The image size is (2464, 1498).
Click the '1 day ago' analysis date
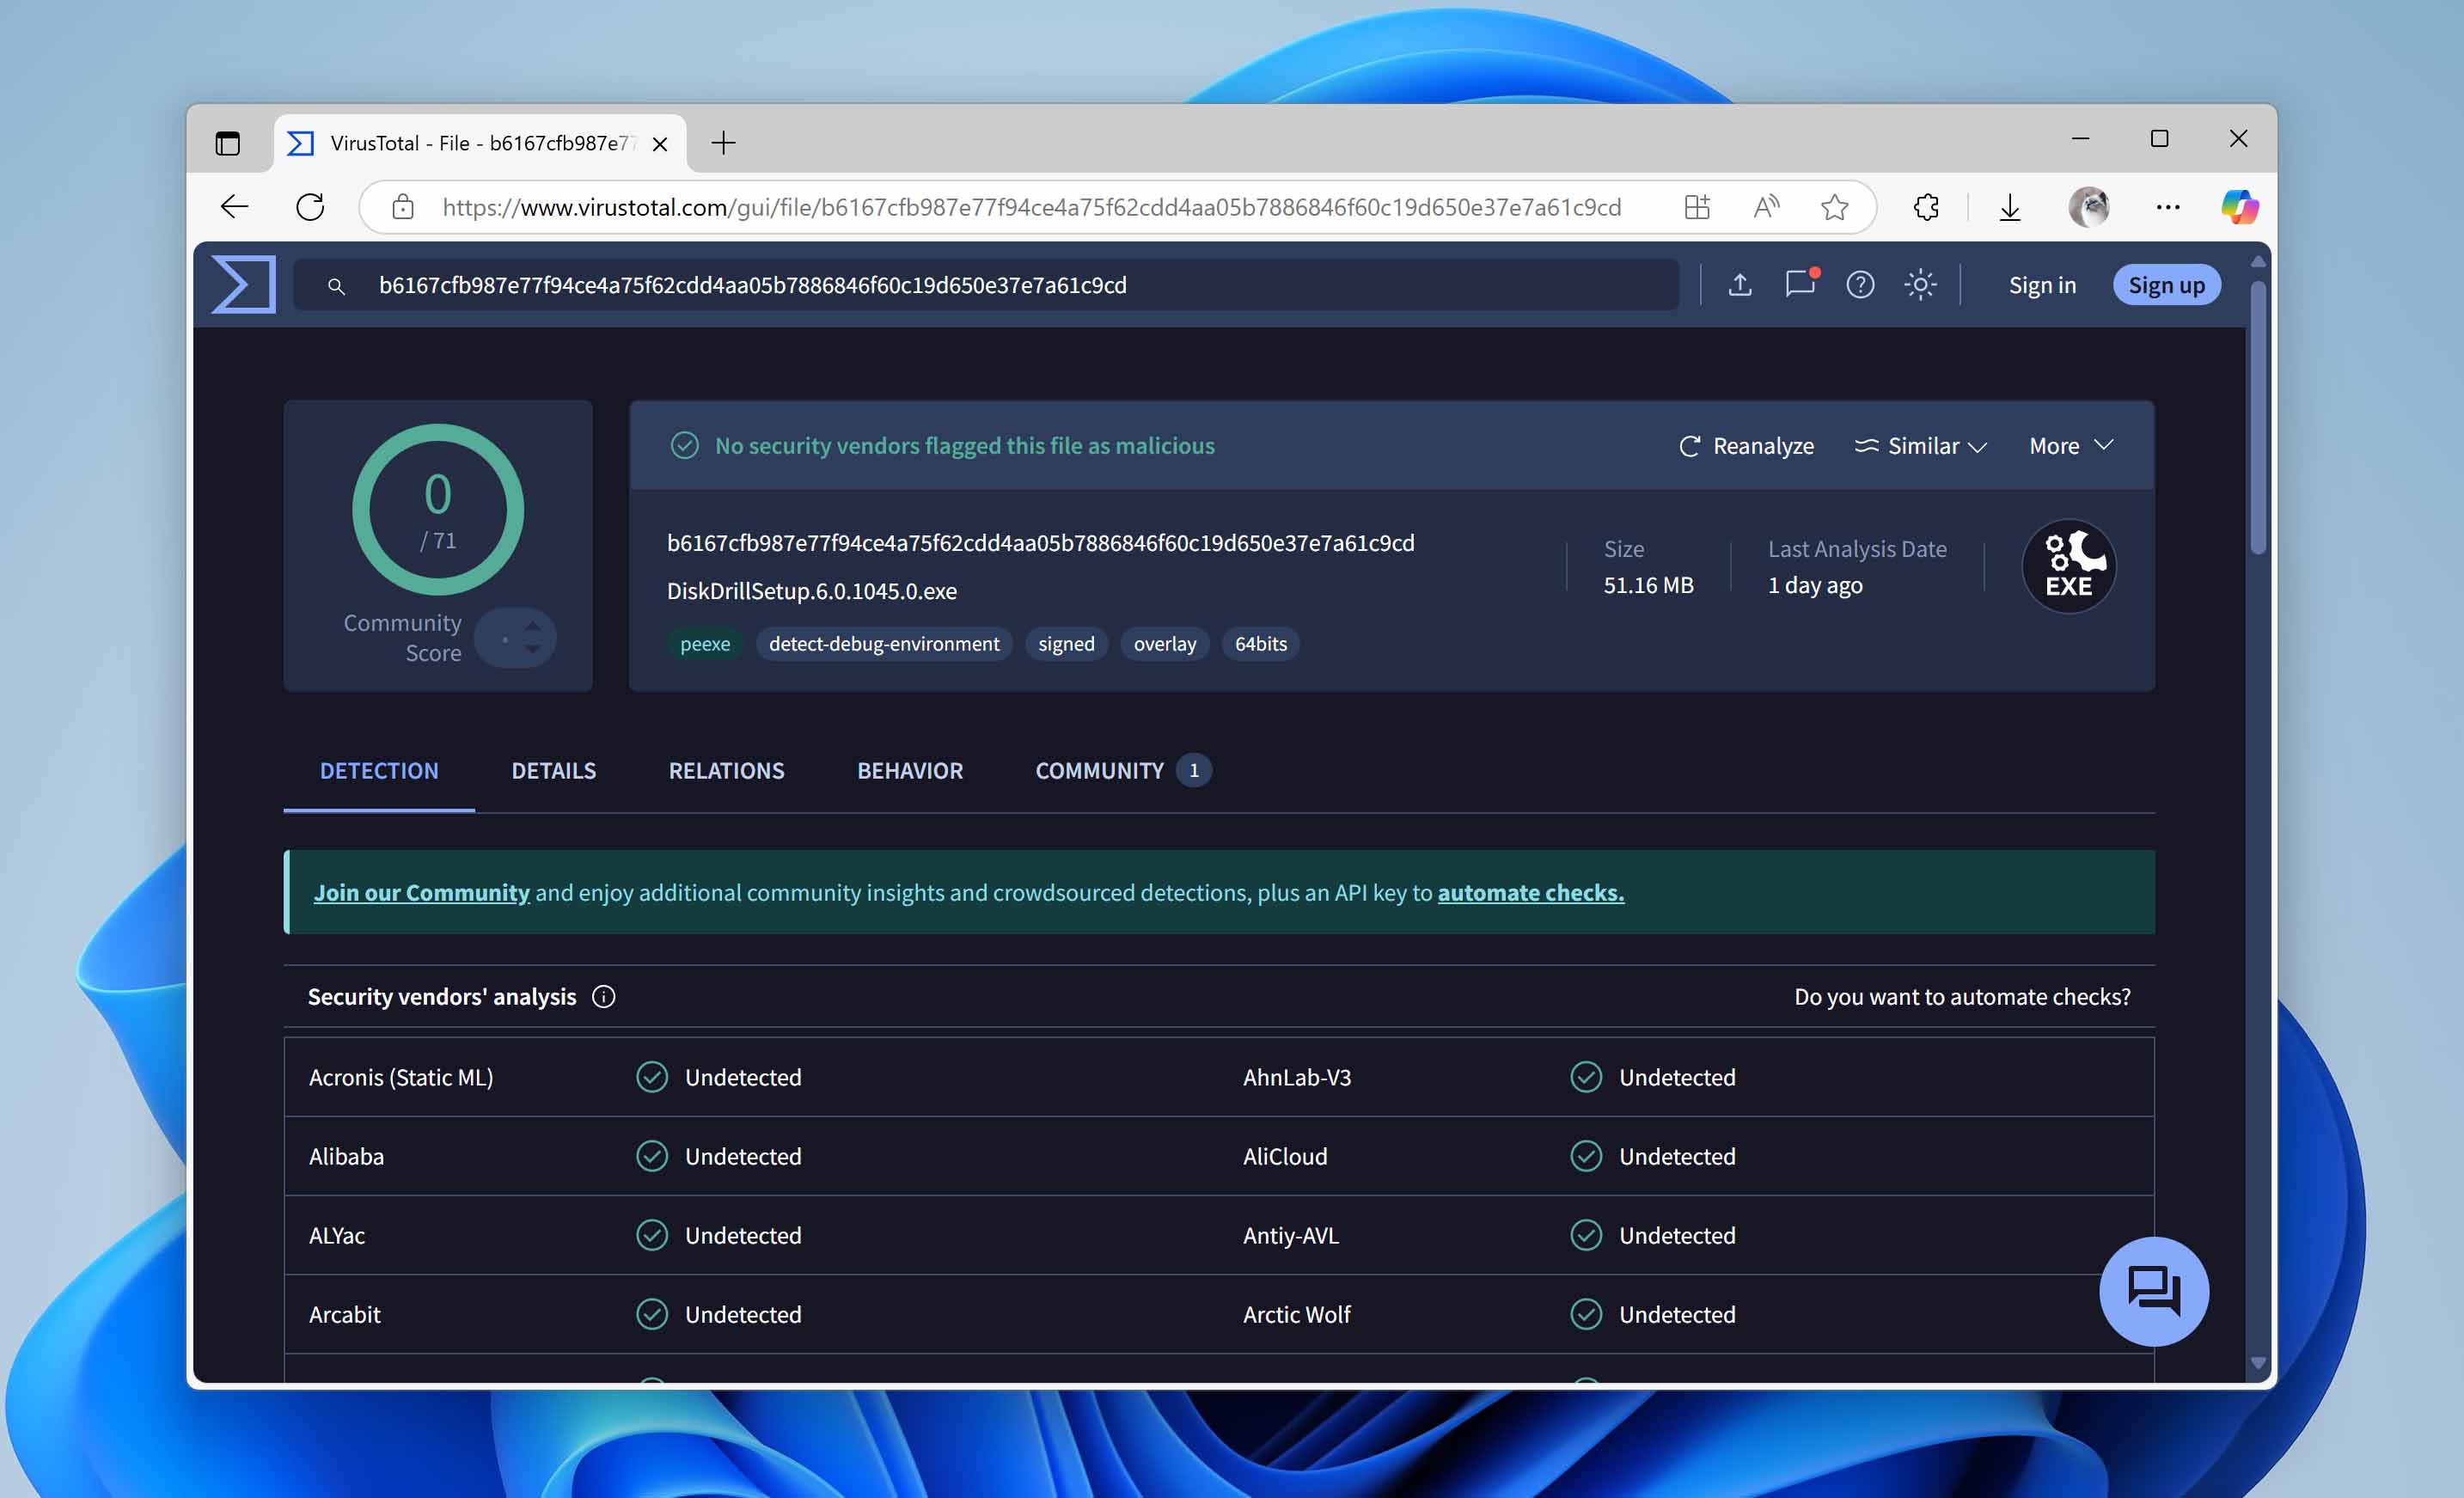click(x=1815, y=585)
